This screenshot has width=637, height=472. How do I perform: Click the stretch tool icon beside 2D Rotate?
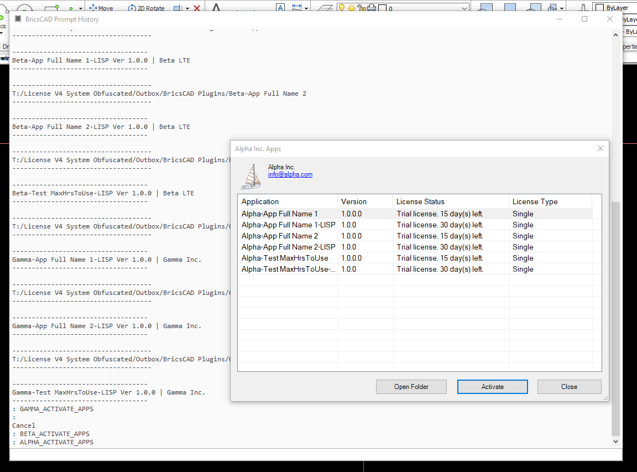coord(178,8)
